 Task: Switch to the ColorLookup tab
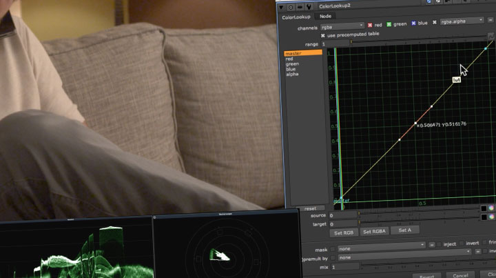coord(296,17)
